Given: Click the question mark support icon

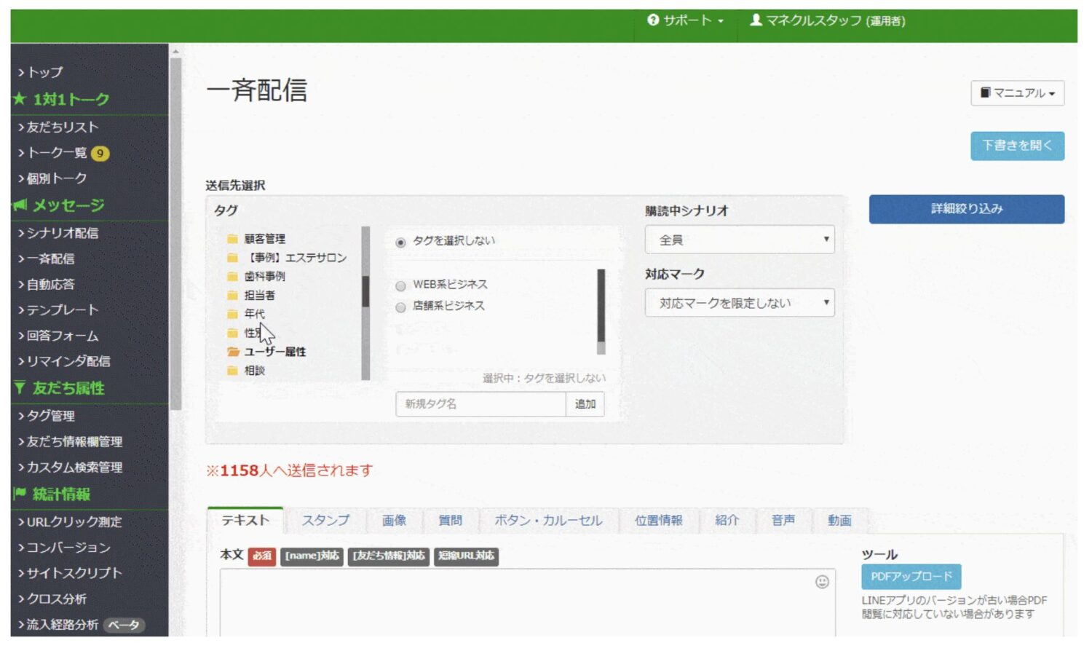Looking at the screenshot, I should click(x=653, y=20).
